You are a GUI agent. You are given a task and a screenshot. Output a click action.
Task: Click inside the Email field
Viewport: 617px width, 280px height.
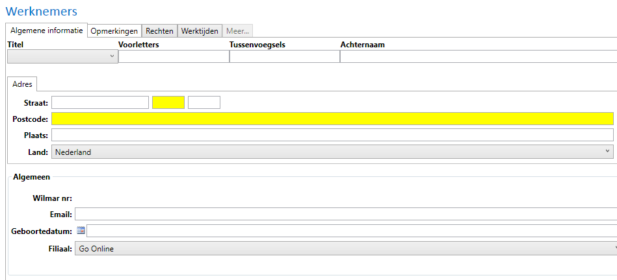pos(345,215)
